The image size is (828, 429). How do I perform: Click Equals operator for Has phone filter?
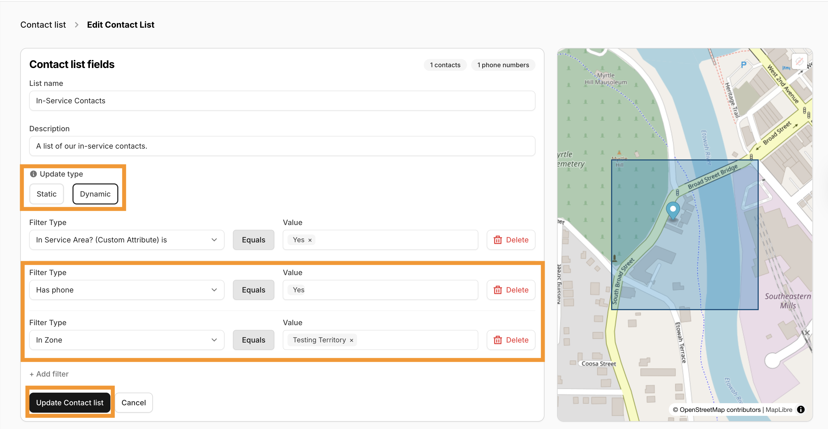coord(253,290)
